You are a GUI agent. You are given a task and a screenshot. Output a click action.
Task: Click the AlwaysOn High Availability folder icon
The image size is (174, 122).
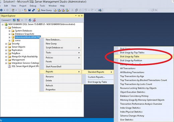click(9, 57)
